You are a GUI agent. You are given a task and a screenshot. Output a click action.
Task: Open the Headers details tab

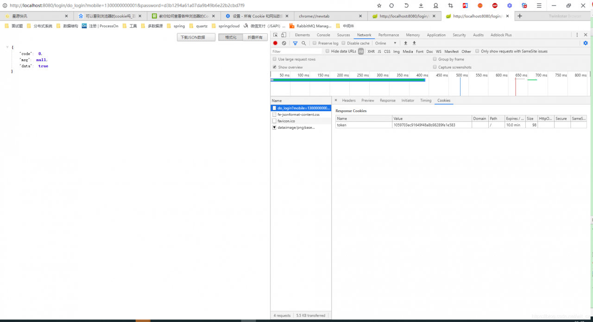point(349,101)
